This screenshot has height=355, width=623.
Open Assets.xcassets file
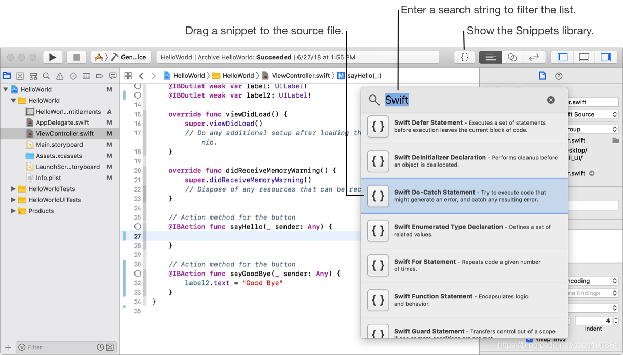pos(60,156)
